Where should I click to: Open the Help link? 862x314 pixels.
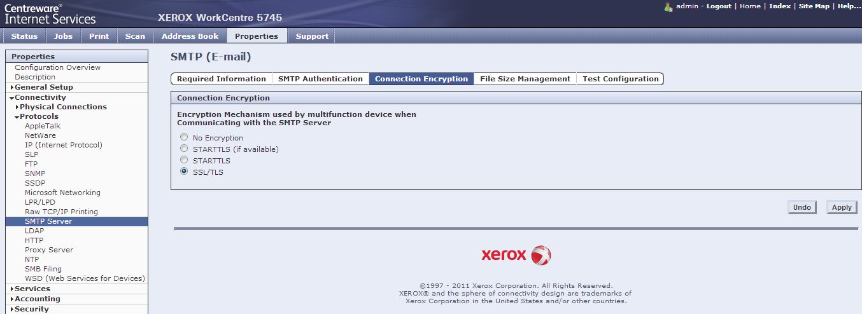coord(849,6)
